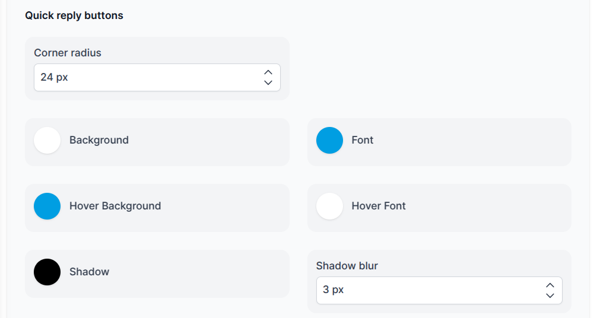This screenshot has height=318, width=597.
Task: Open the black Shadow color swatch
Action: coord(47,272)
